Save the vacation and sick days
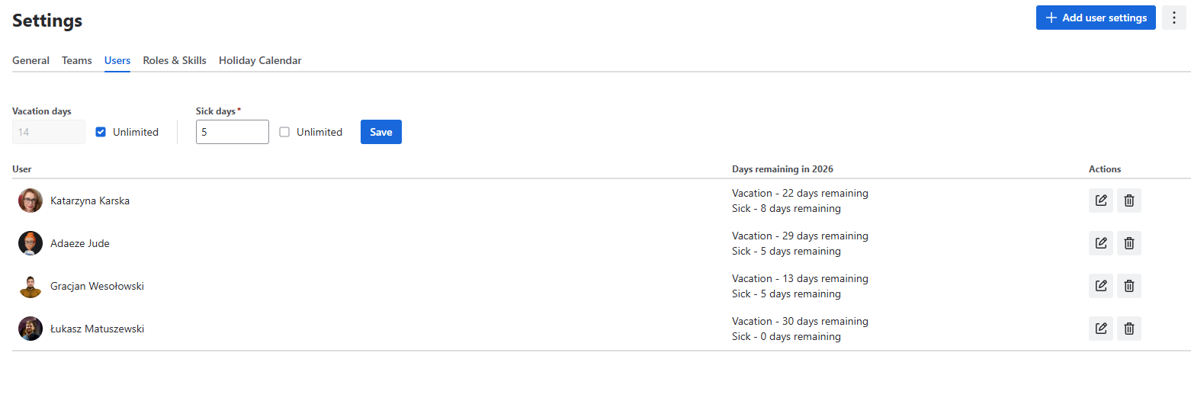 tap(381, 132)
